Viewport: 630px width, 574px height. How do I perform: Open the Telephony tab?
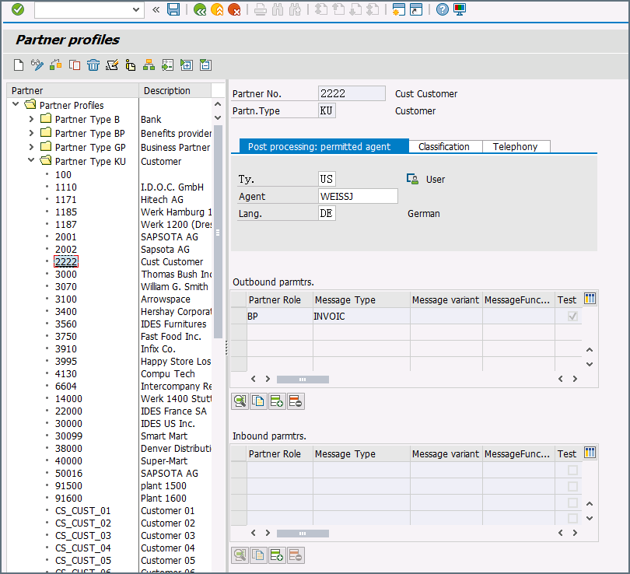coord(515,146)
